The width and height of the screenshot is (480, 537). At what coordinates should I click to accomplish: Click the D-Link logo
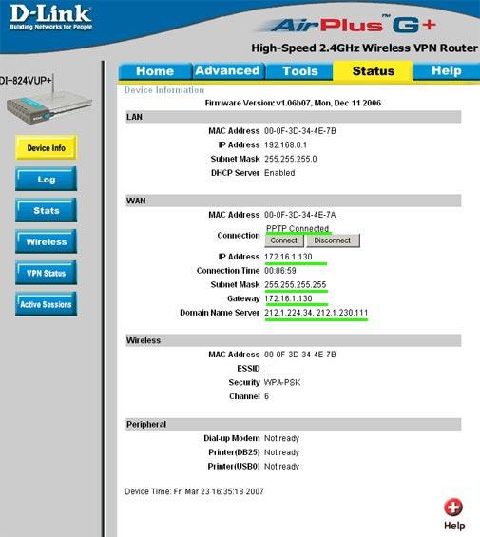tap(50, 17)
